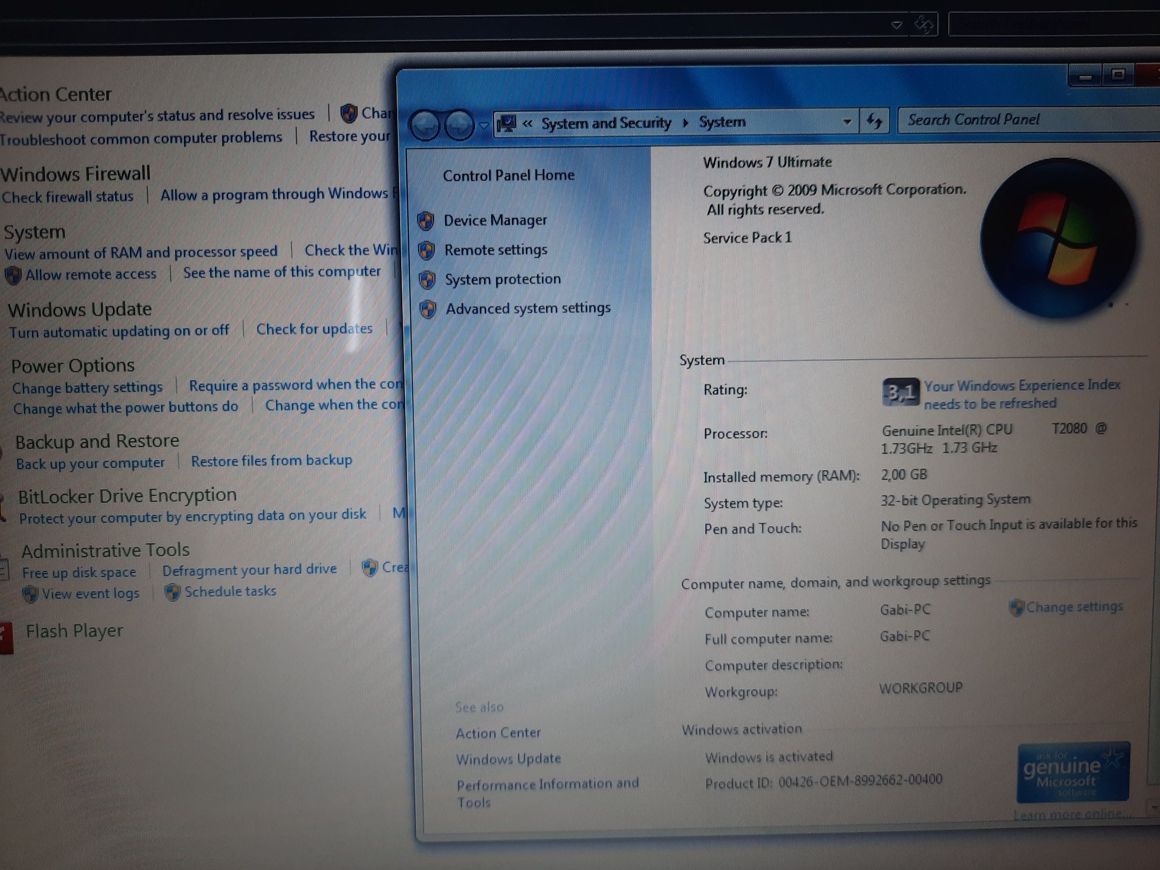Viewport: 1160px width, 870px height.
Task: Click Free up disk space
Action: tap(79, 573)
